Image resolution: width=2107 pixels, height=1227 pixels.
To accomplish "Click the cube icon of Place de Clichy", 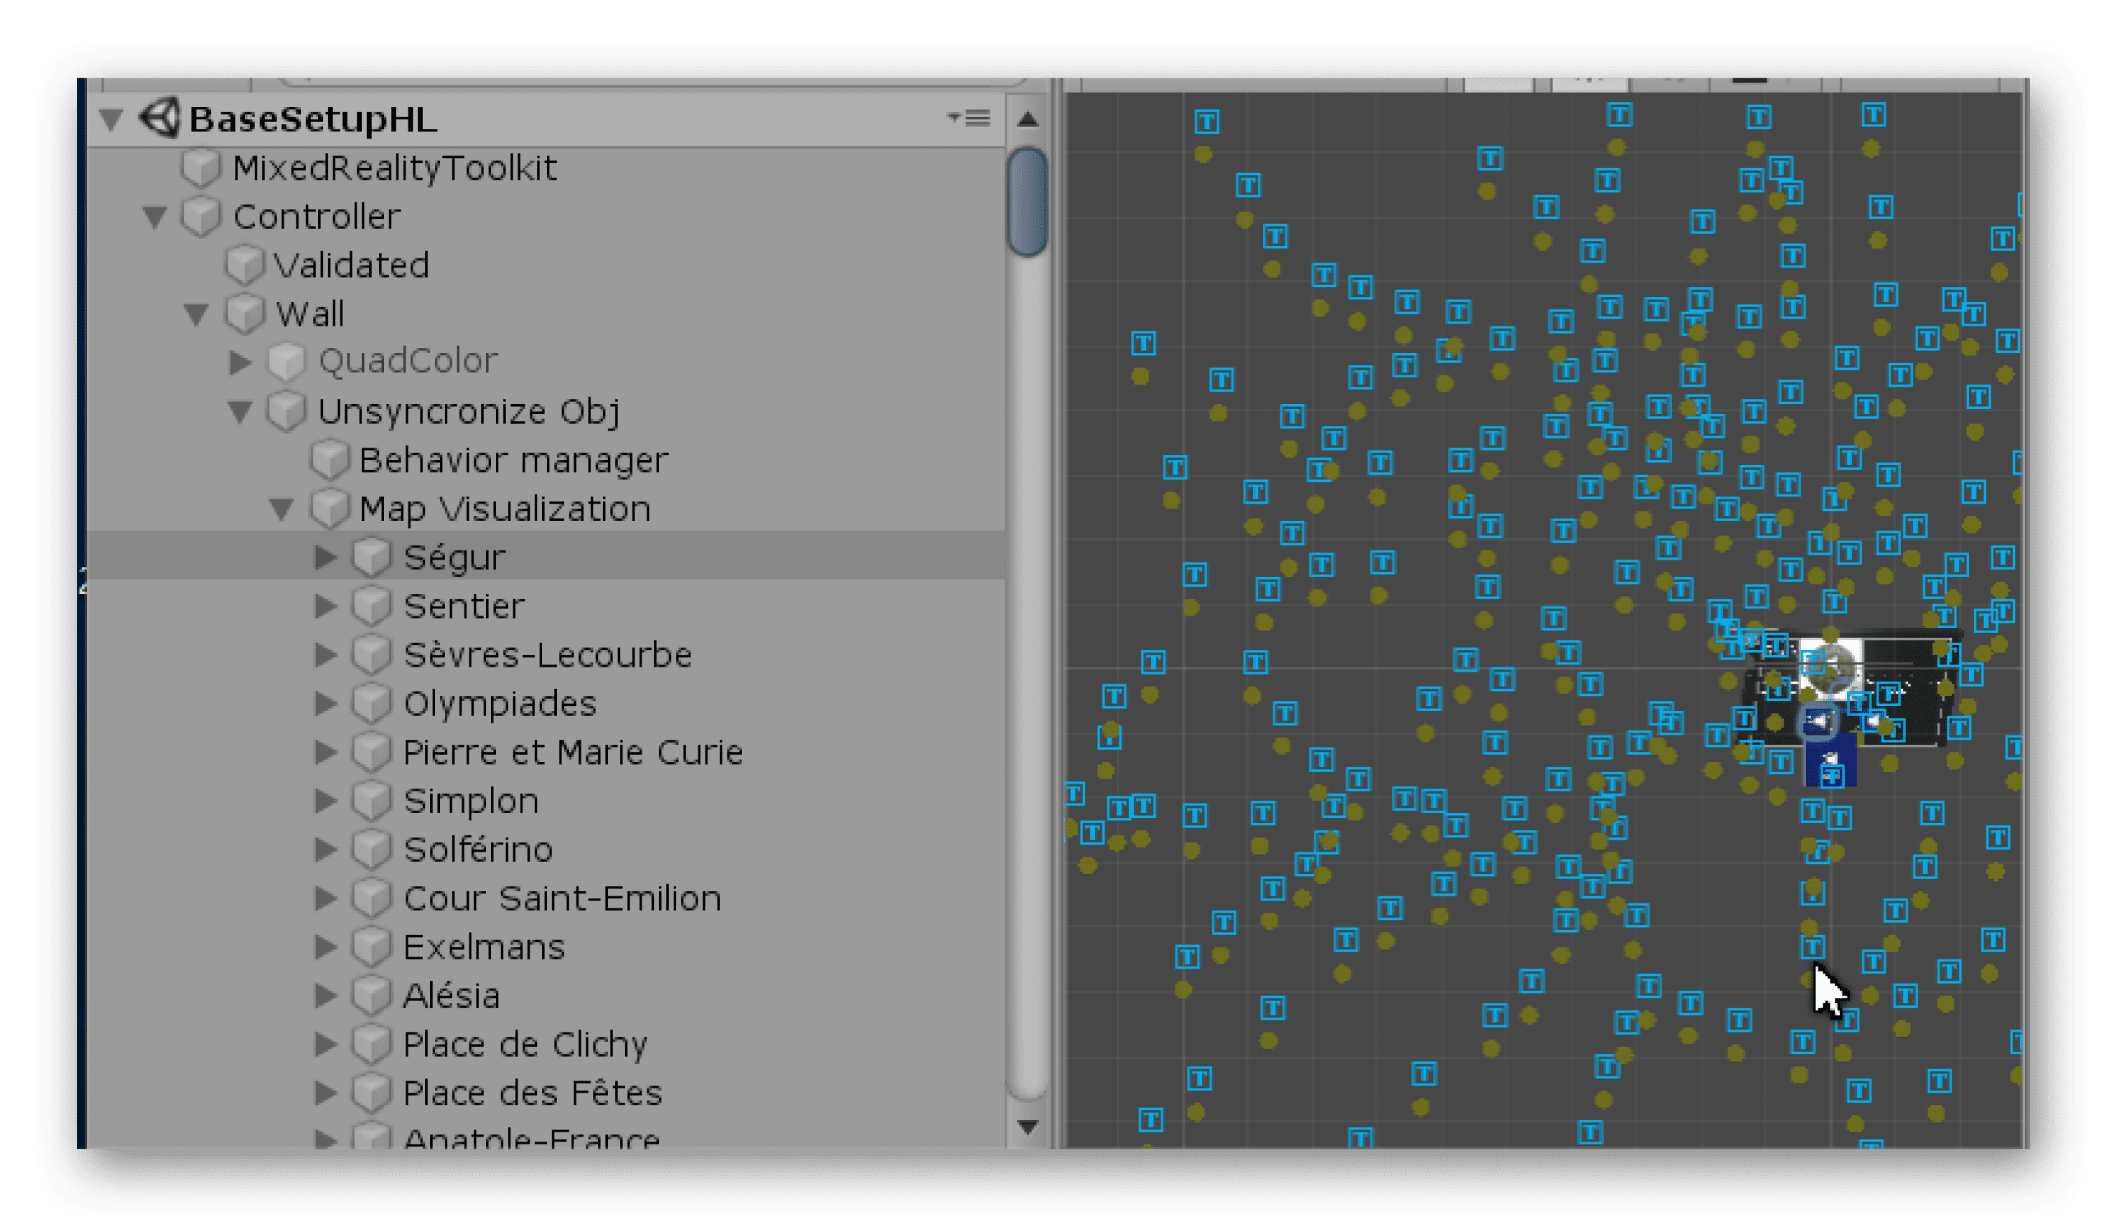I will pyautogui.click(x=372, y=1044).
